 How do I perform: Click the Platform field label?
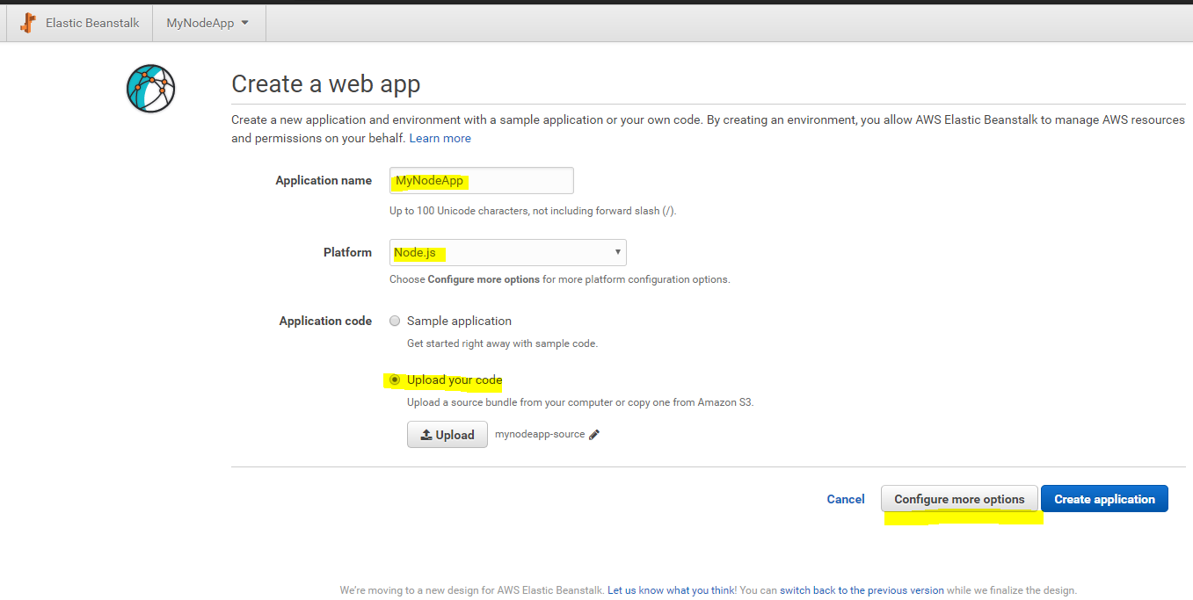click(x=347, y=252)
